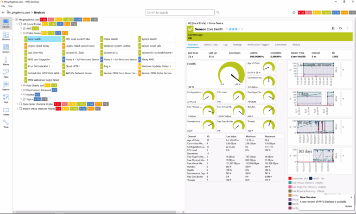Open the Libraries view in sidebar
356x214 pixels.
point(6,36)
